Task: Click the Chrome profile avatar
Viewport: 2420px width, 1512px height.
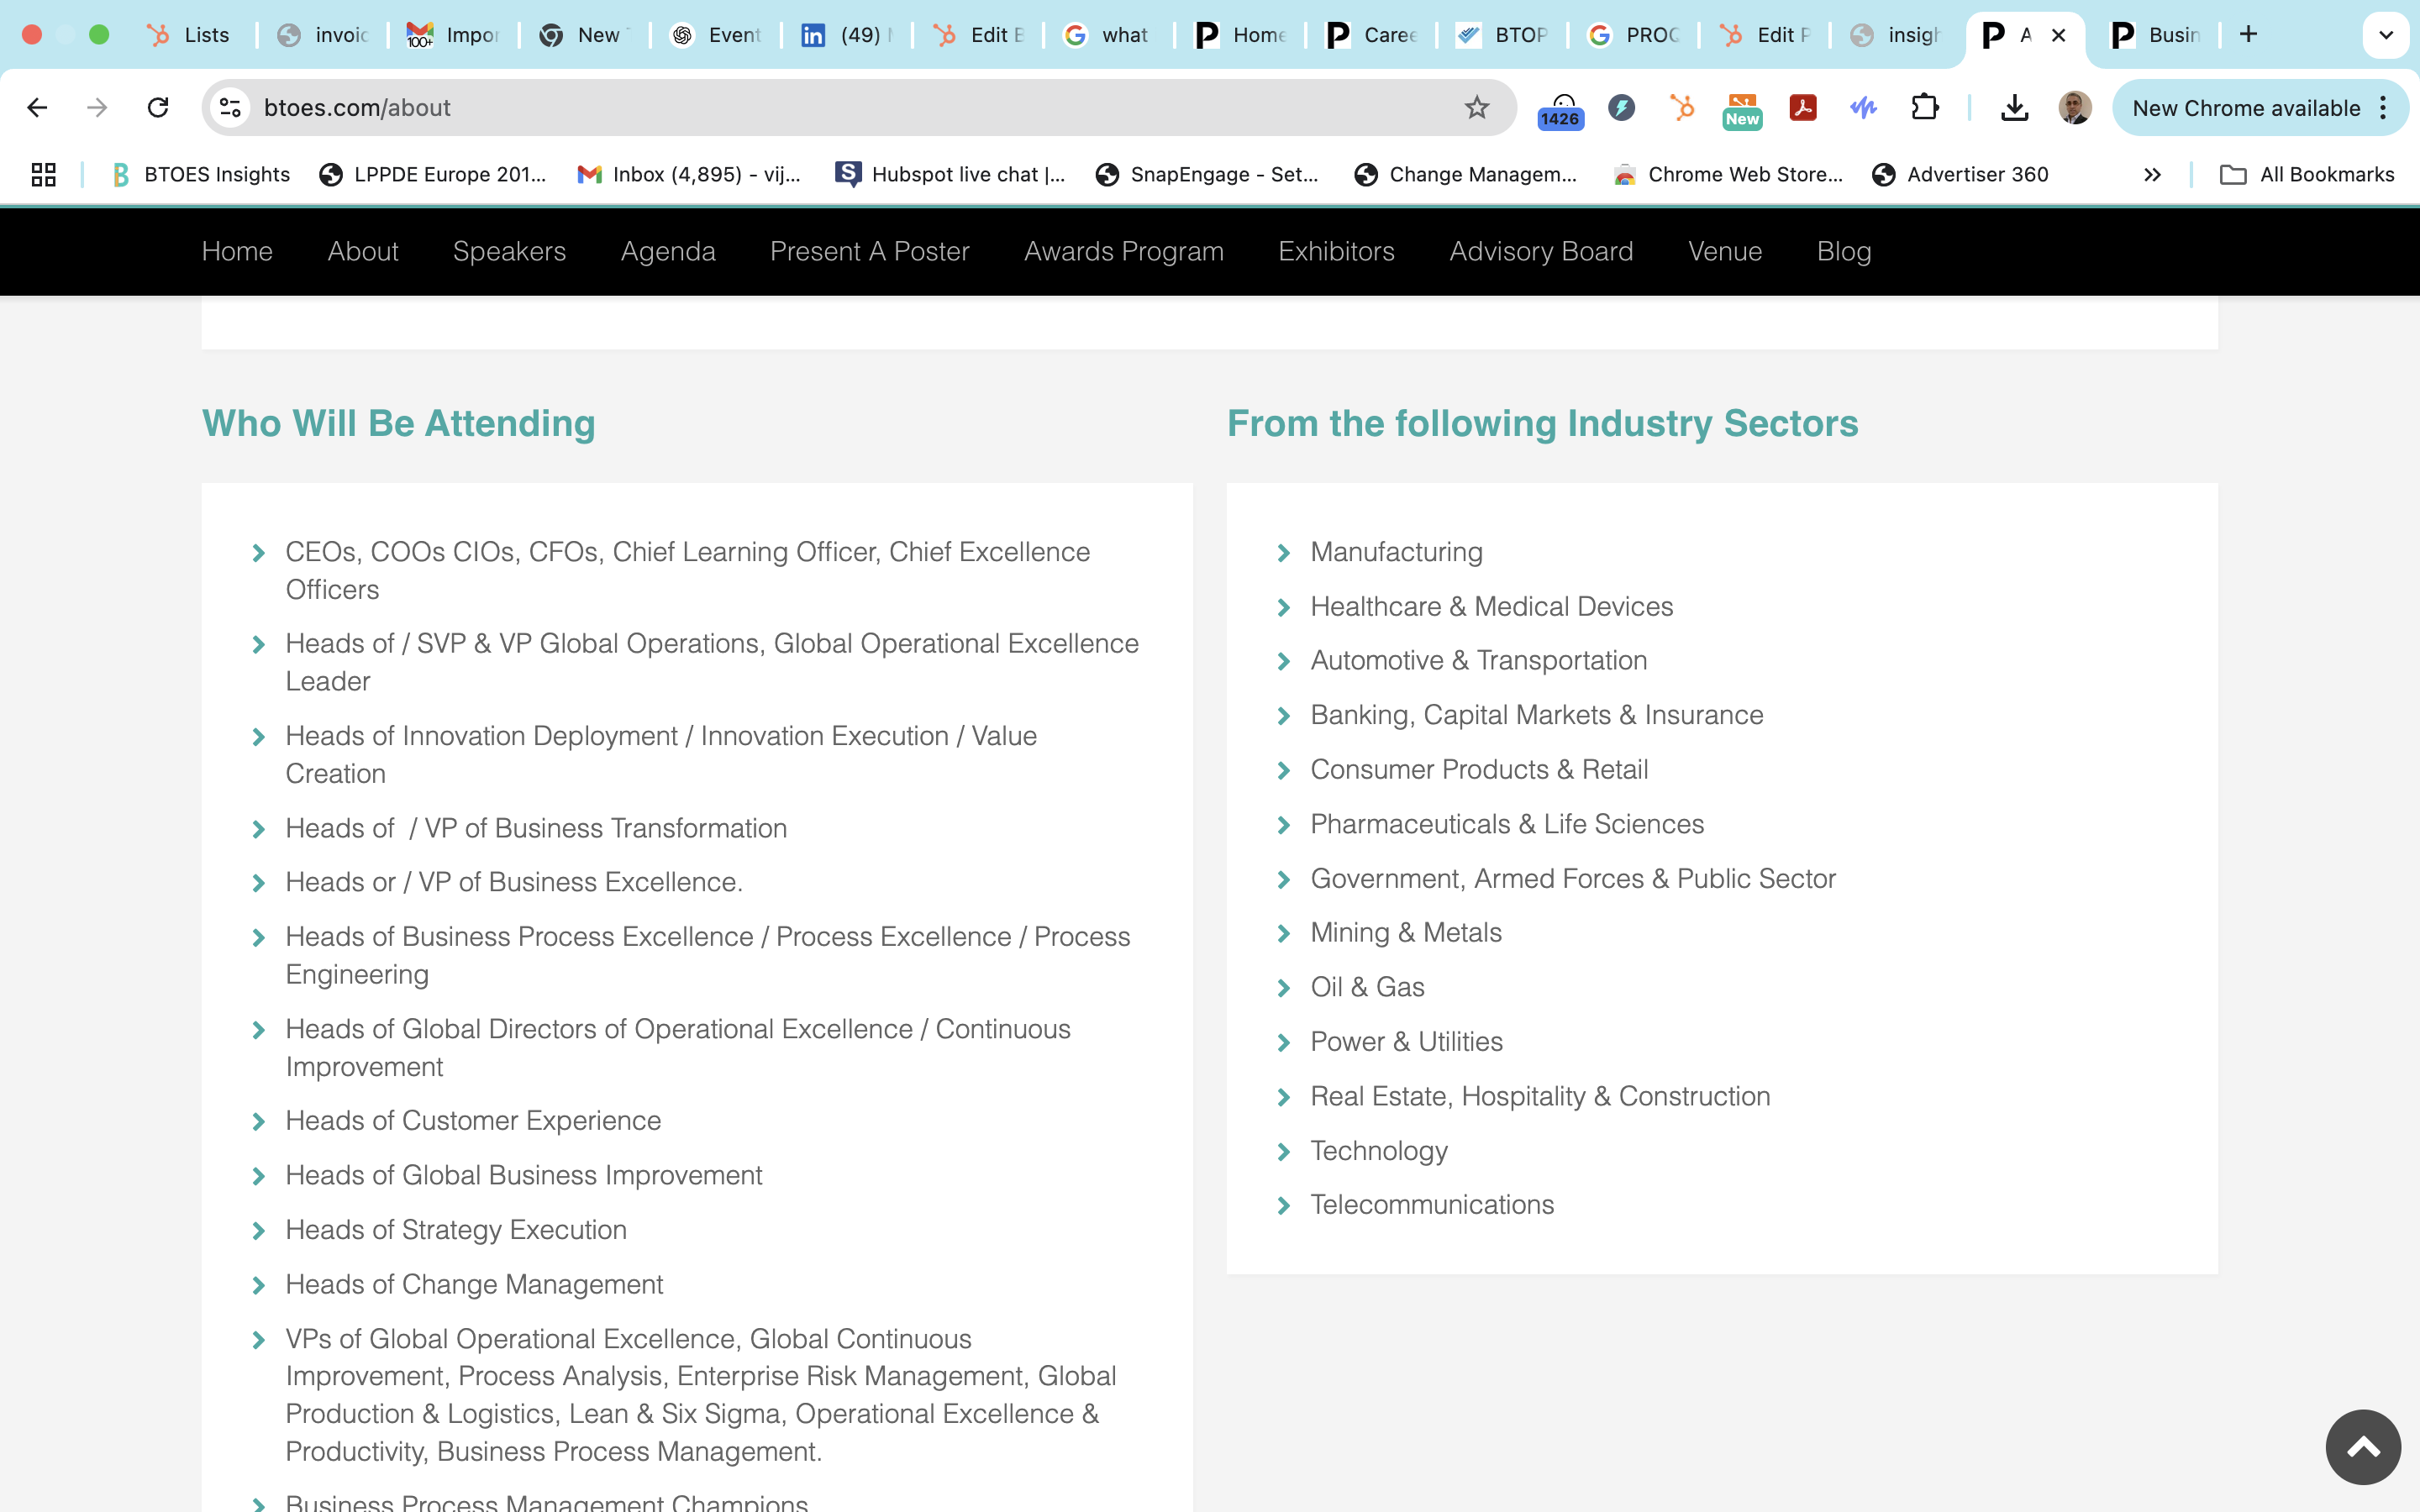Action: (2074, 108)
